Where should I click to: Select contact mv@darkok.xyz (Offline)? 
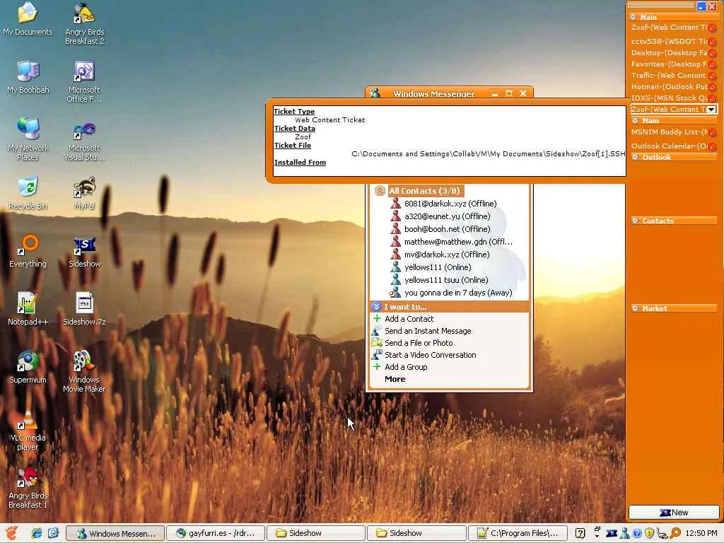tap(447, 255)
